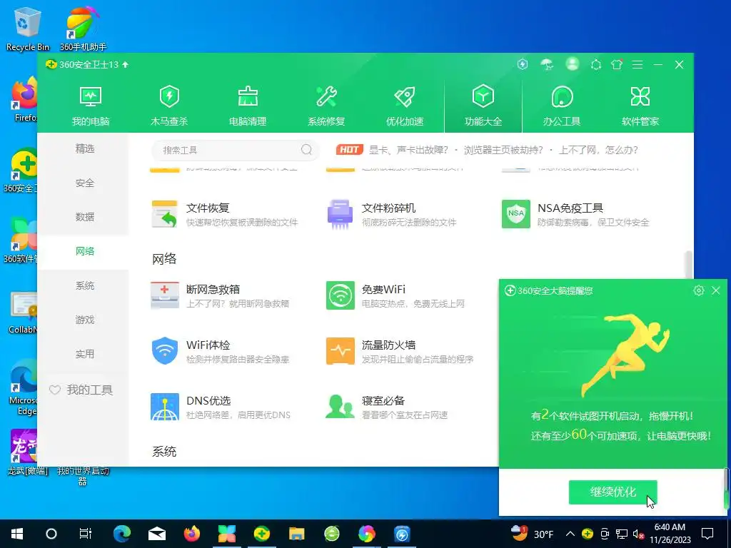This screenshot has height=548, width=731.
Task: Click the skin shirt icon
Action: (617, 64)
